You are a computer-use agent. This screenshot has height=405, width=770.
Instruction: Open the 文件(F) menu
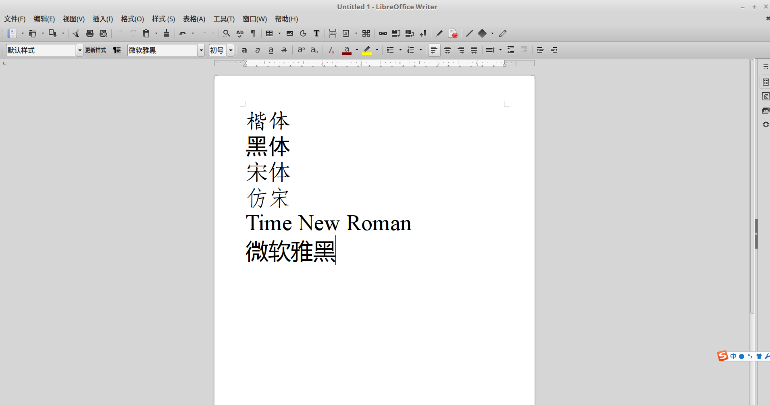[x=15, y=19]
